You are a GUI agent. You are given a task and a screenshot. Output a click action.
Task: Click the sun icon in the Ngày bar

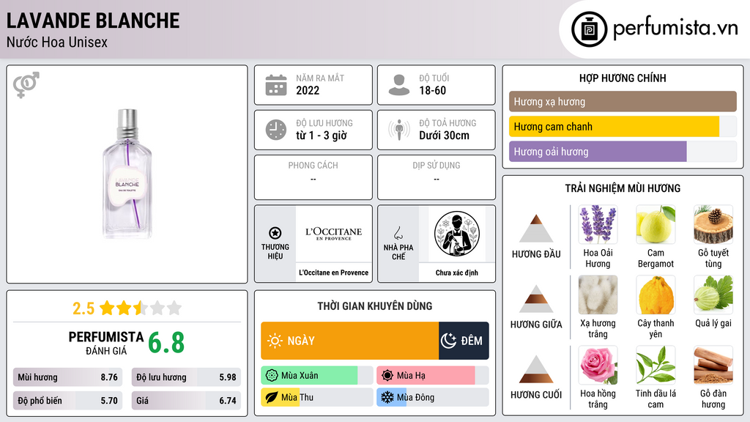[x=275, y=341]
